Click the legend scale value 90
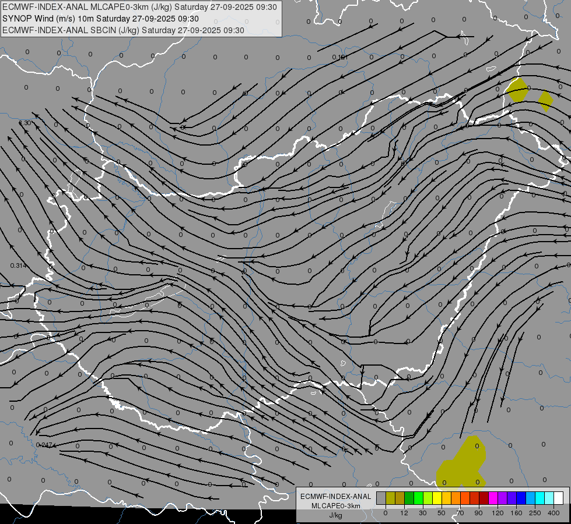The width and height of the screenshot is (571, 524). coord(478,513)
